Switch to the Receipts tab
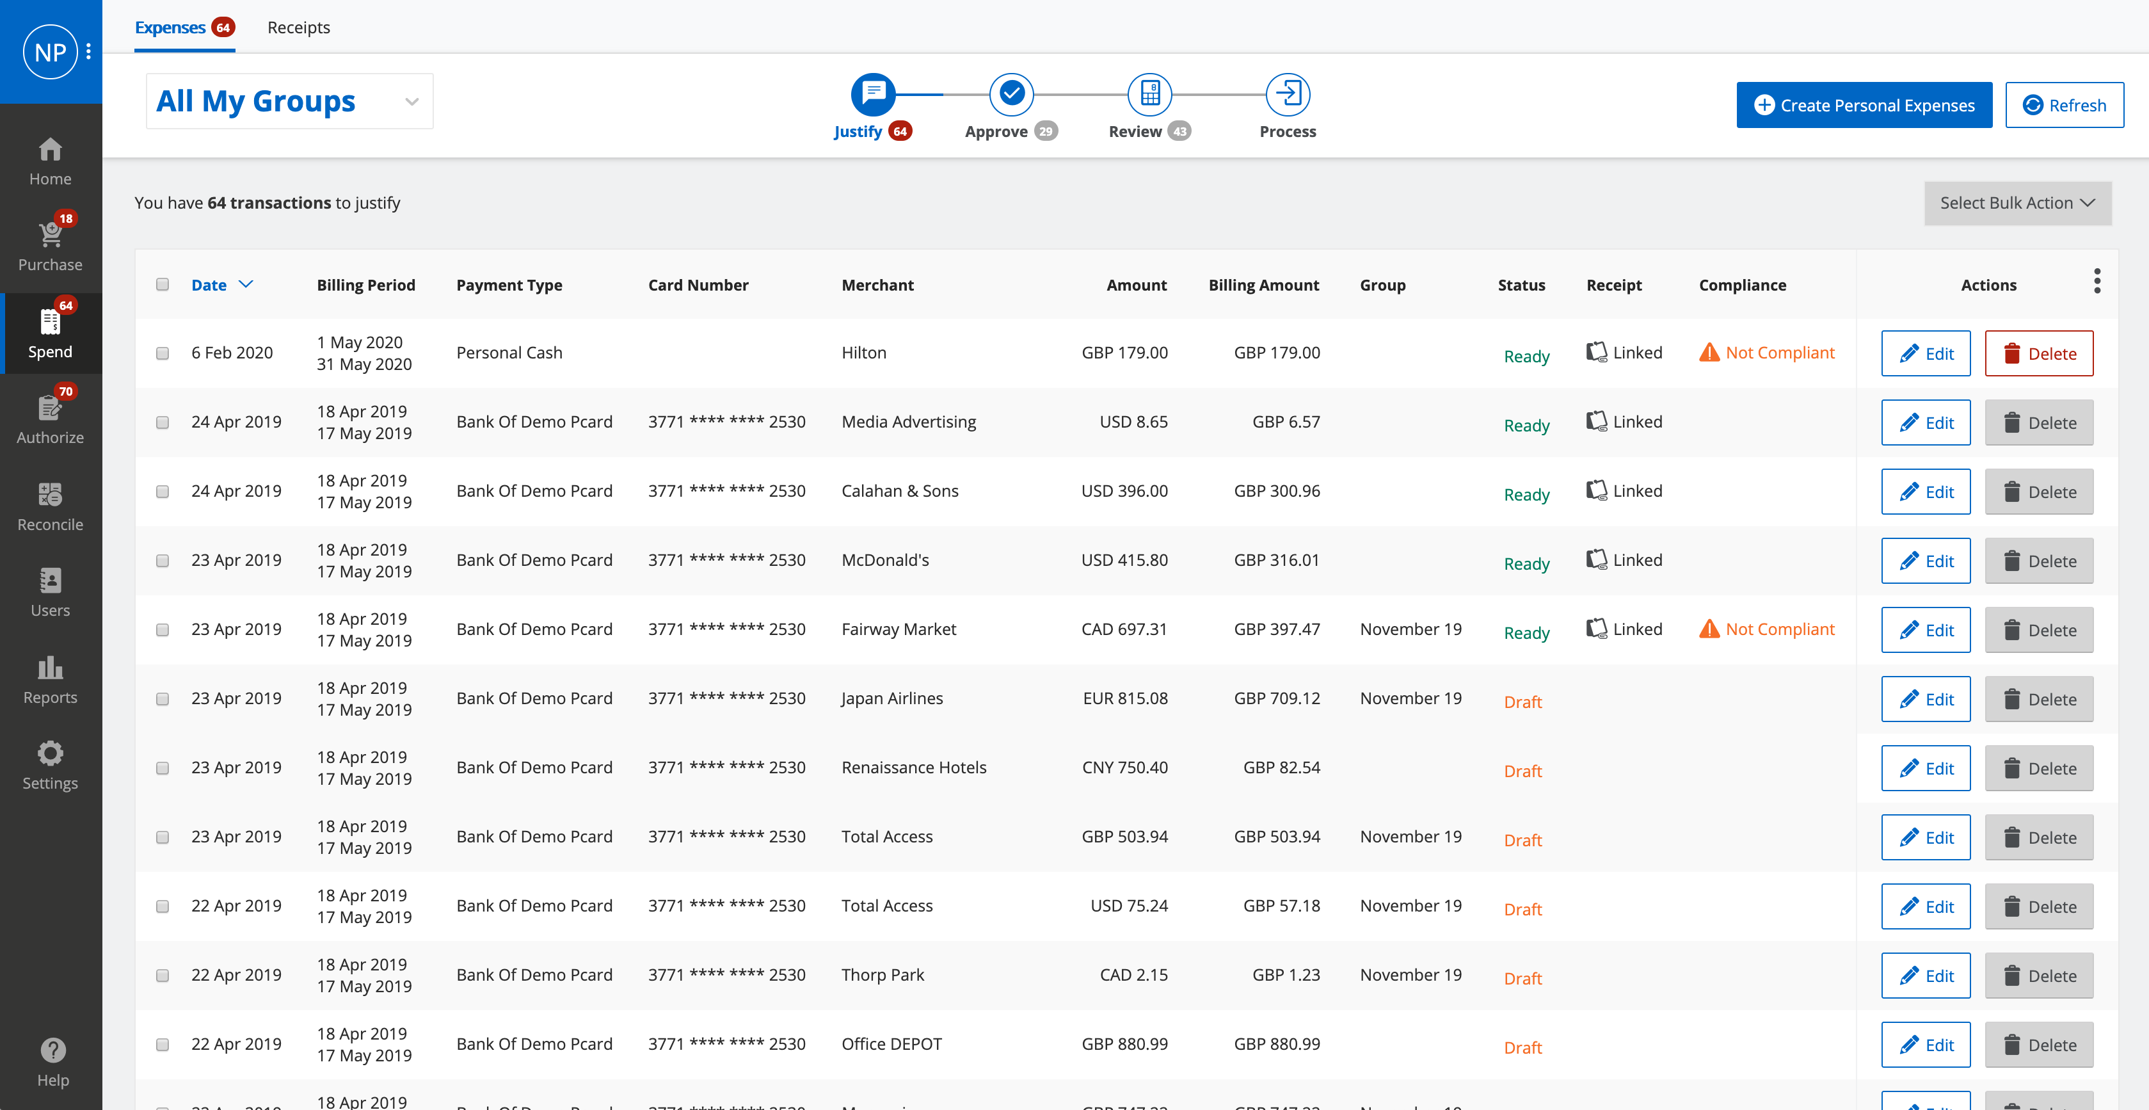The width and height of the screenshot is (2149, 1110). coord(298,28)
